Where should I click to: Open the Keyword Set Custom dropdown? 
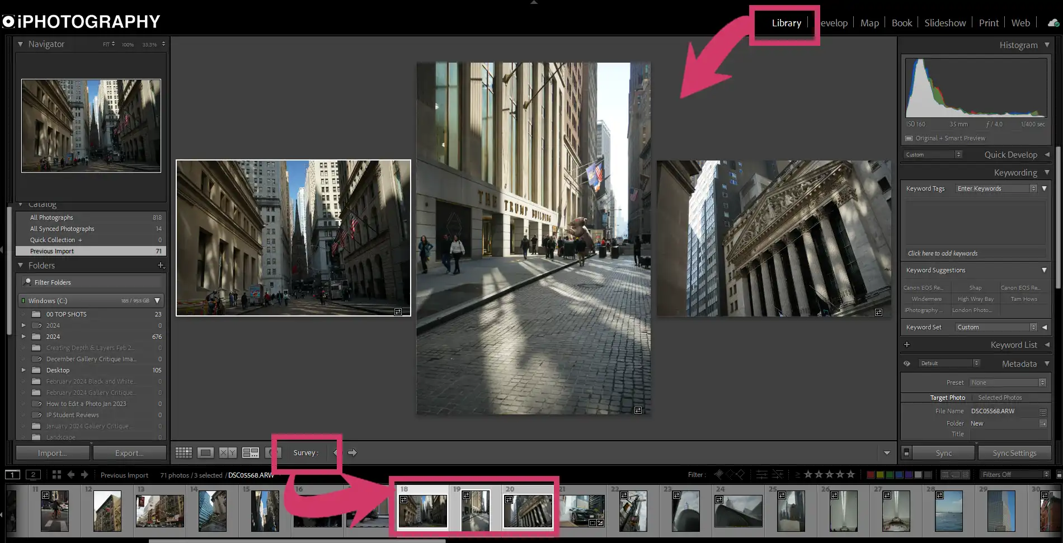point(996,327)
